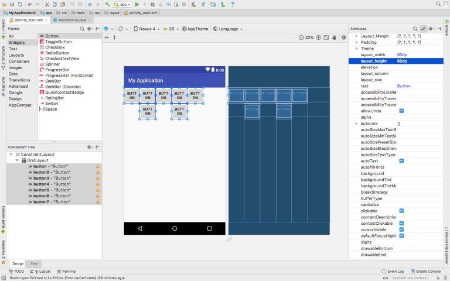Click the search magnifier at top right
Viewport: 450px width, 281px height.
pyautogui.click(x=438, y=4)
